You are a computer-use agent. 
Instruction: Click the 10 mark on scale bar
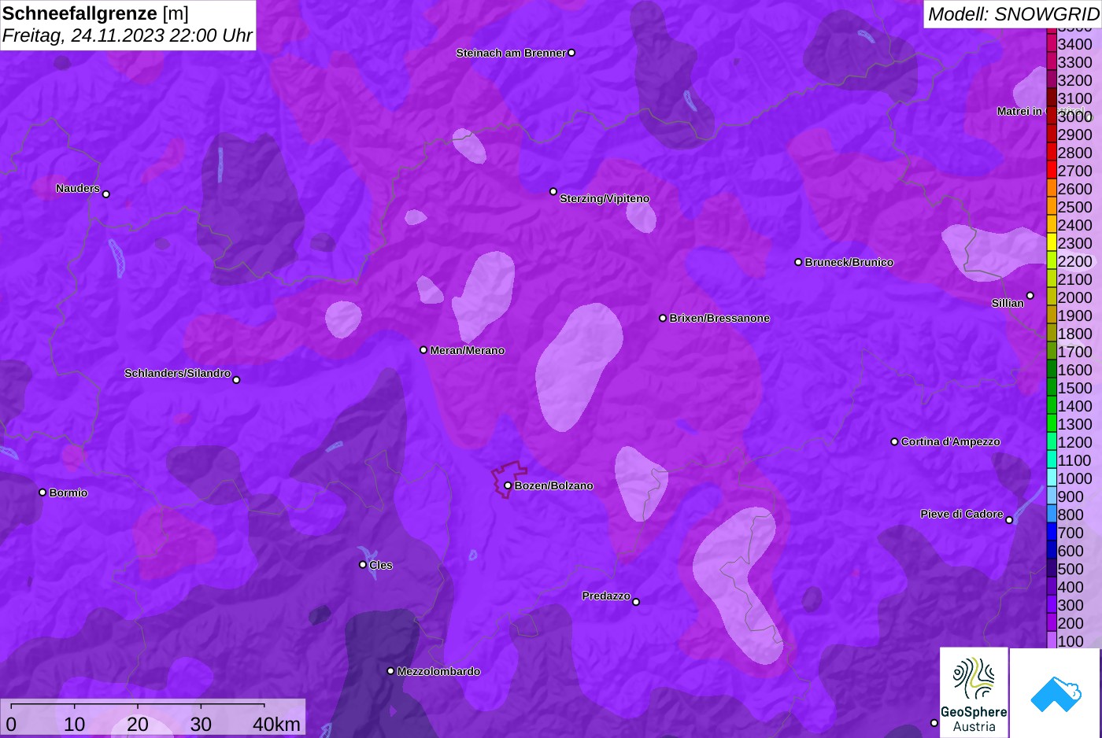(x=75, y=724)
